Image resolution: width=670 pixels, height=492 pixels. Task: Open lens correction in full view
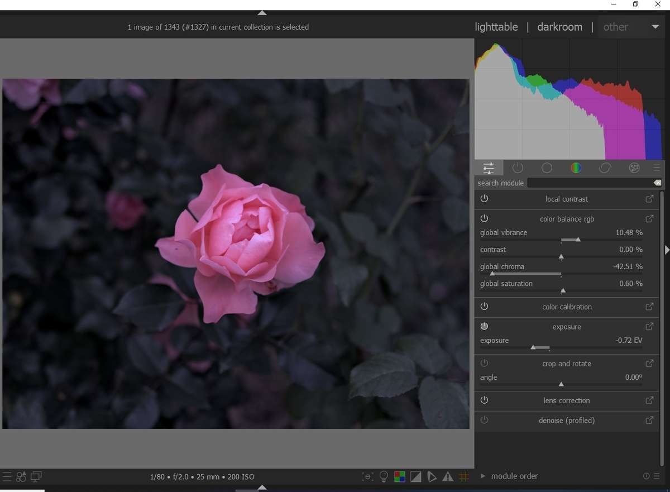[x=649, y=400]
